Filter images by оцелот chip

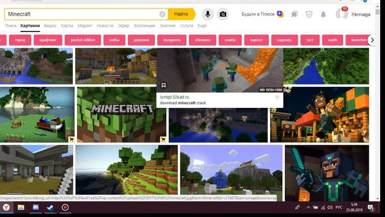[256, 40]
